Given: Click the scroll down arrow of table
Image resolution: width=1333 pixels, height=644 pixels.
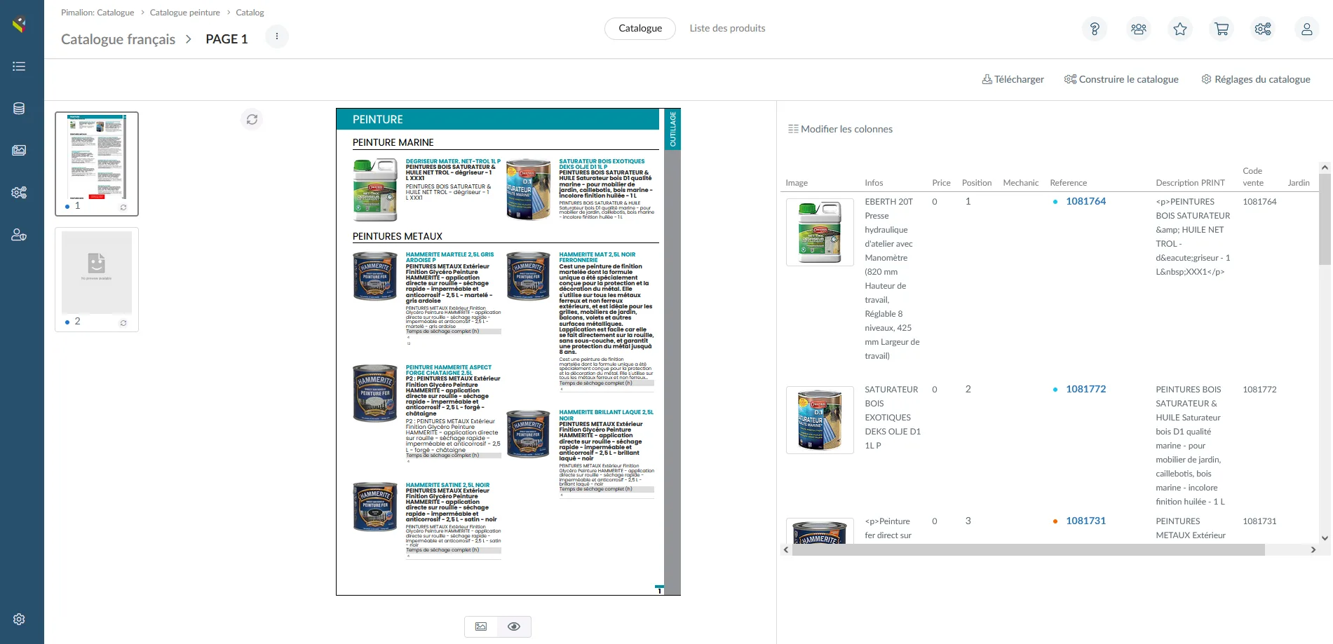Looking at the screenshot, I should (1325, 538).
